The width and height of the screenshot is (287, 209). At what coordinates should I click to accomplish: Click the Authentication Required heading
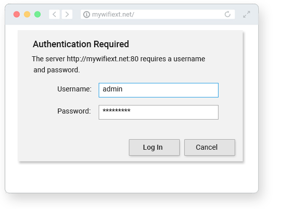[x=81, y=44]
